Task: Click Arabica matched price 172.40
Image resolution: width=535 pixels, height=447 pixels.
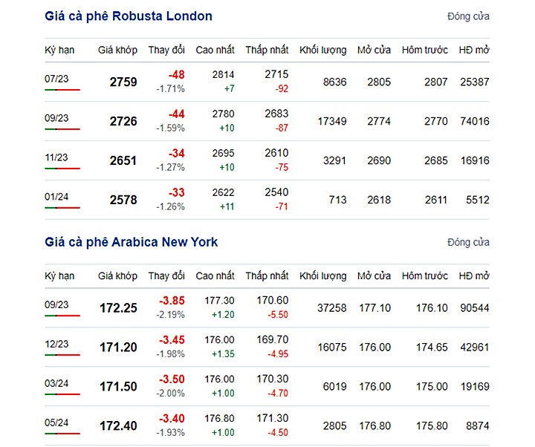Action: pyautogui.click(x=118, y=425)
